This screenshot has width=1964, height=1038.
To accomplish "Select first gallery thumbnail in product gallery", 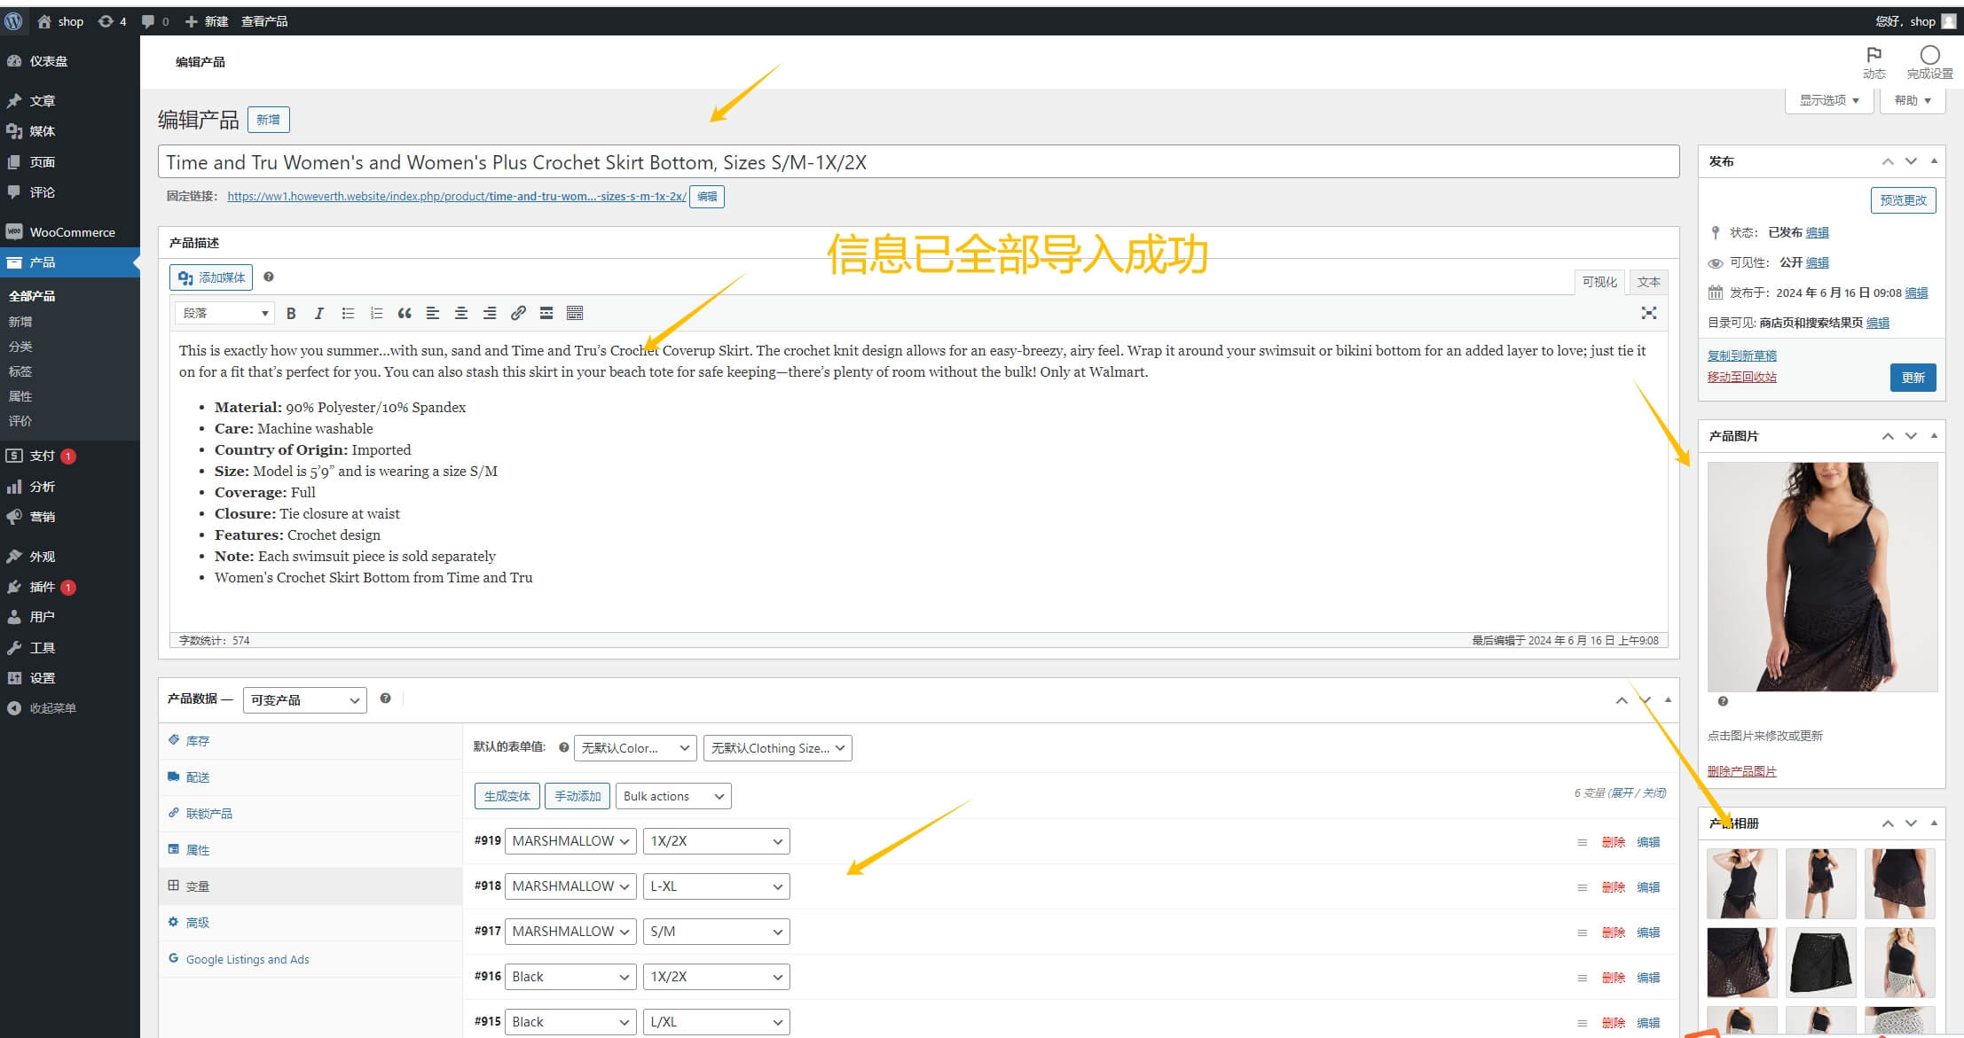I will click(x=1741, y=883).
